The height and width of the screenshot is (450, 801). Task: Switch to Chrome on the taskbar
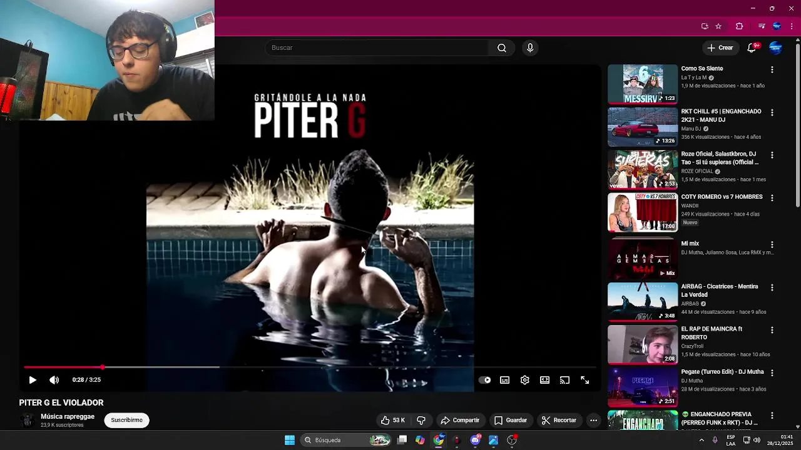[439, 440]
